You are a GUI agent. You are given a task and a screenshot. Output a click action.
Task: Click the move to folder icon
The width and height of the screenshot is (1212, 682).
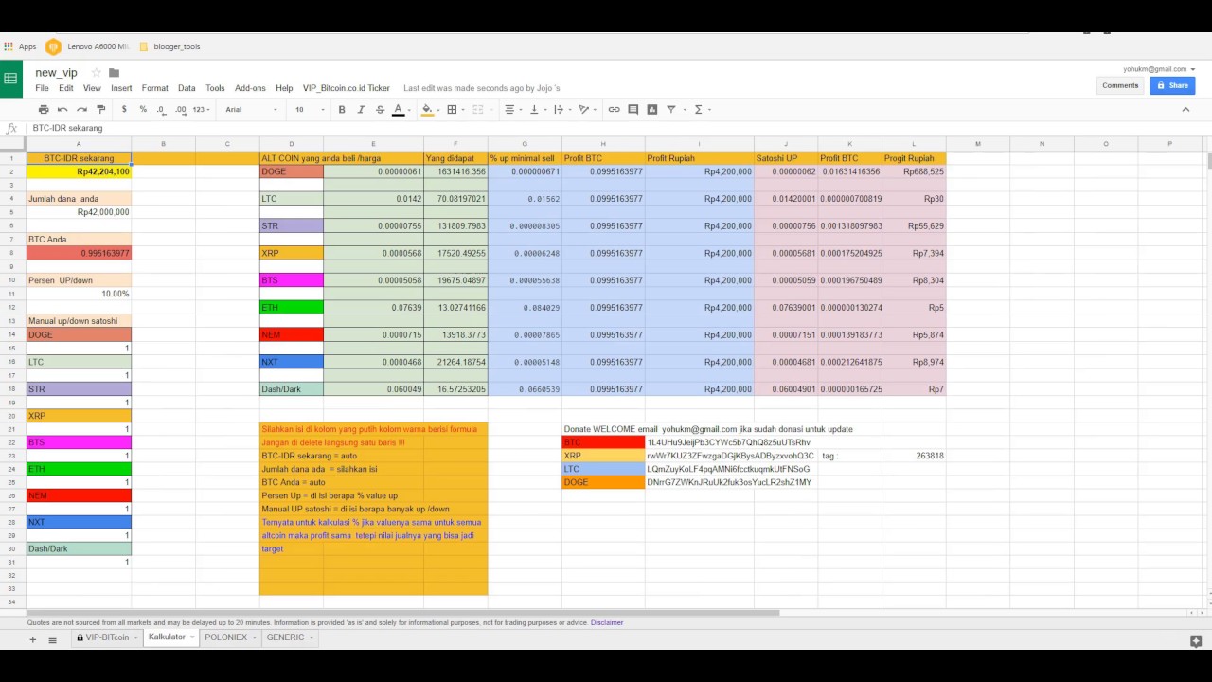click(x=114, y=73)
